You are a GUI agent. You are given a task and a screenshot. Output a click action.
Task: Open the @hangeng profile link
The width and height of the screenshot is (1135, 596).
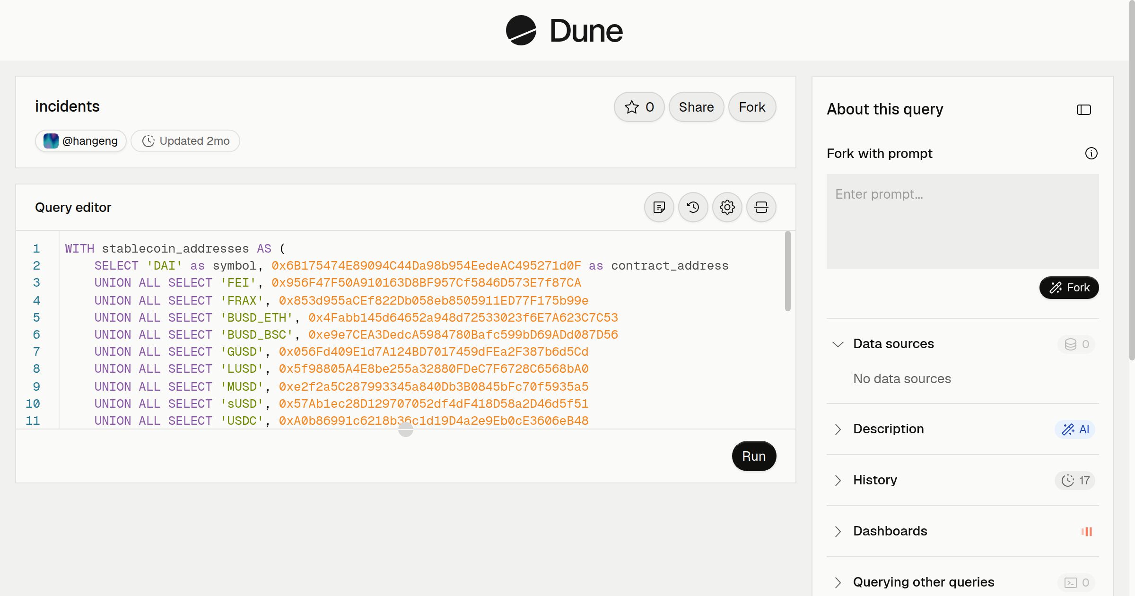[x=81, y=141]
